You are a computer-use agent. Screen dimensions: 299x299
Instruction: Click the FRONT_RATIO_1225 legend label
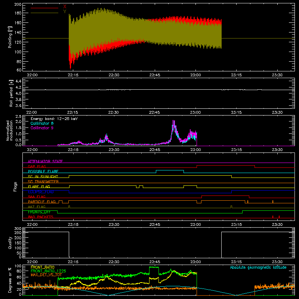tap(48, 271)
